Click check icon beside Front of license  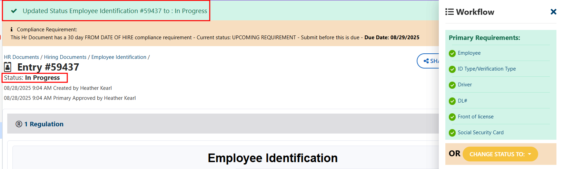coord(452,117)
